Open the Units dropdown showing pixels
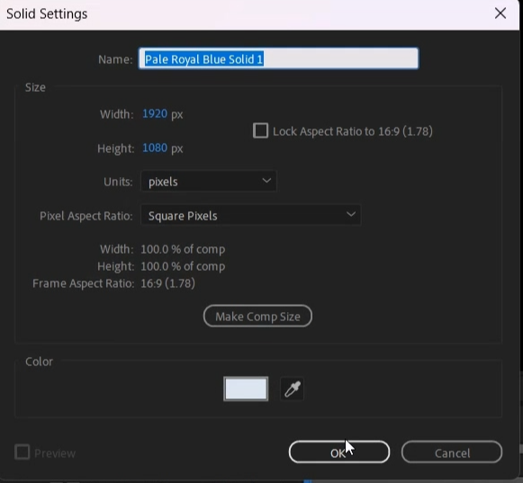This screenshot has width=523, height=483. [x=209, y=182]
